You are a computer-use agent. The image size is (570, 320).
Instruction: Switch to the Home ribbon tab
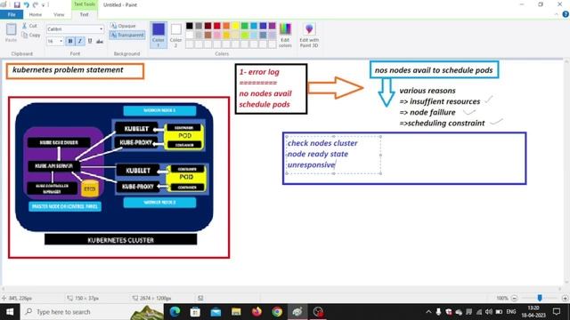(x=36, y=14)
